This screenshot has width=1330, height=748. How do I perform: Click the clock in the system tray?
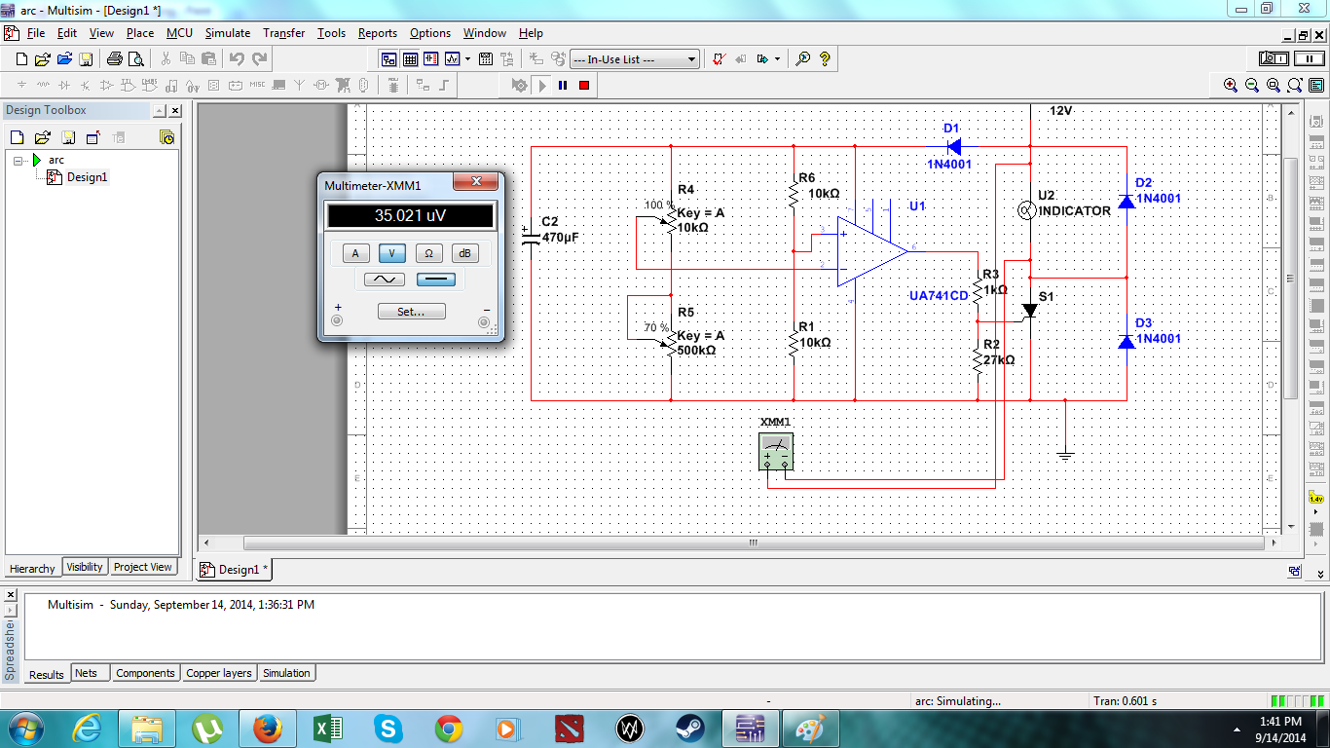pyautogui.click(x=1279, y=729)
